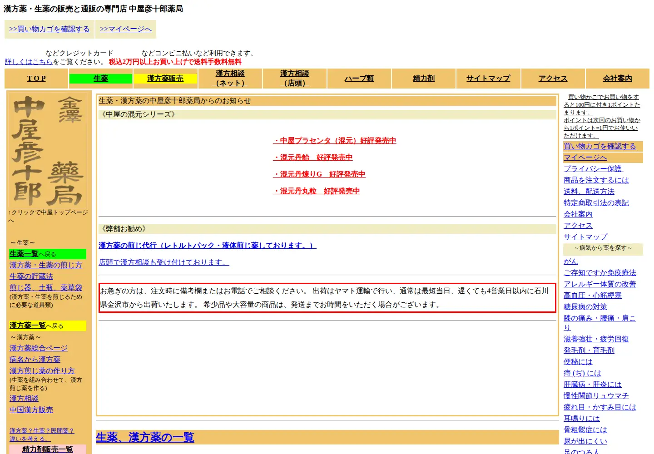Open がん link under 病気から薬を探す
Viewport: 654px width, 454px height.
coord(571,262)
